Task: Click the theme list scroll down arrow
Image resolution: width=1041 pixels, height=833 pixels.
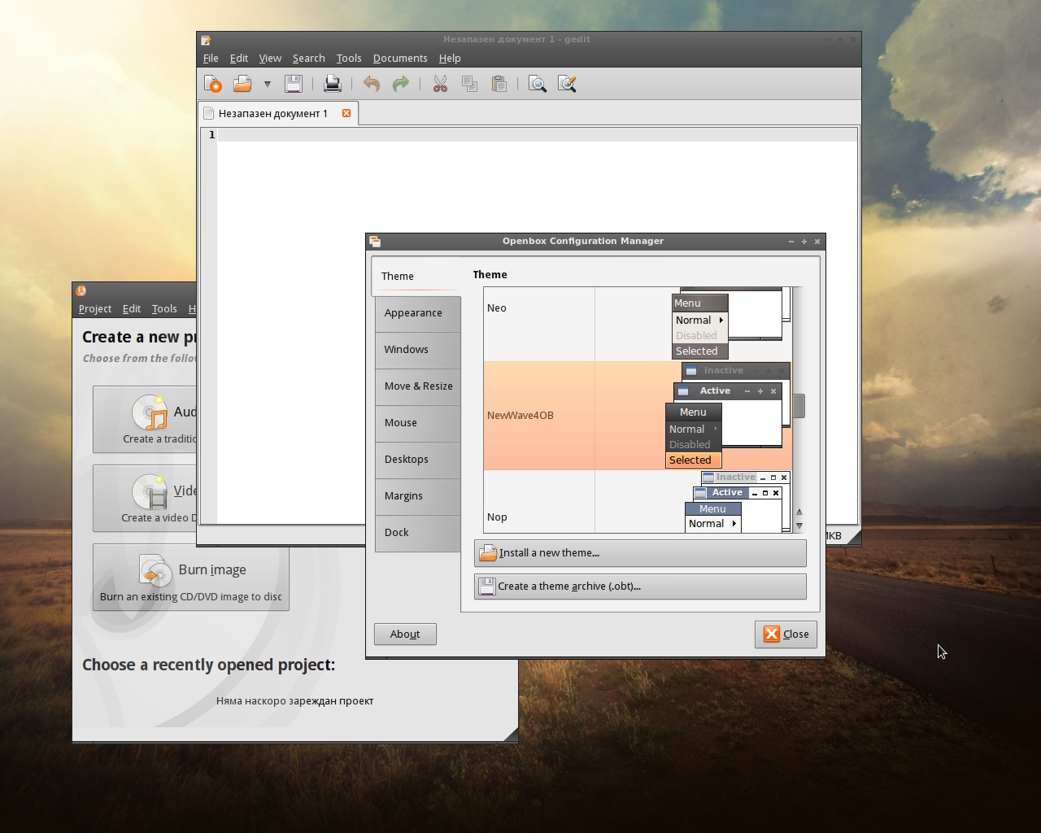Action: 799,526
